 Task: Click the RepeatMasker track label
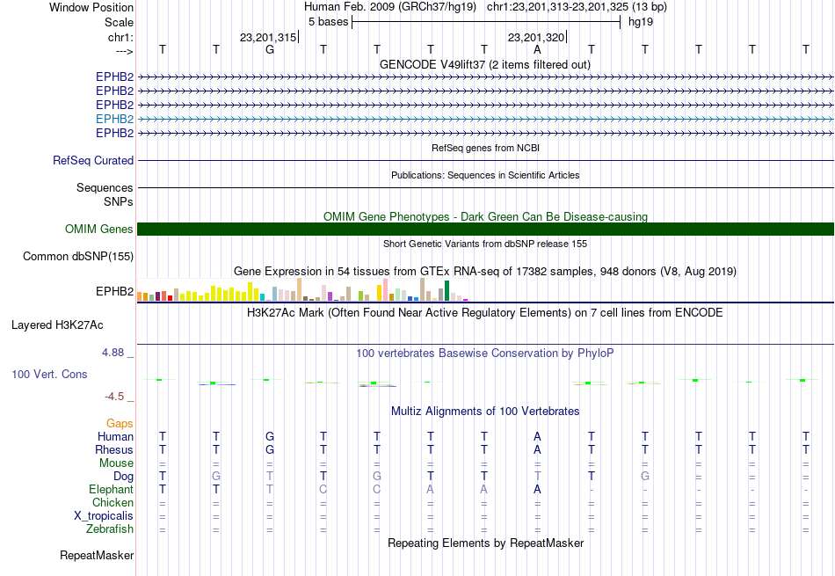97,555
